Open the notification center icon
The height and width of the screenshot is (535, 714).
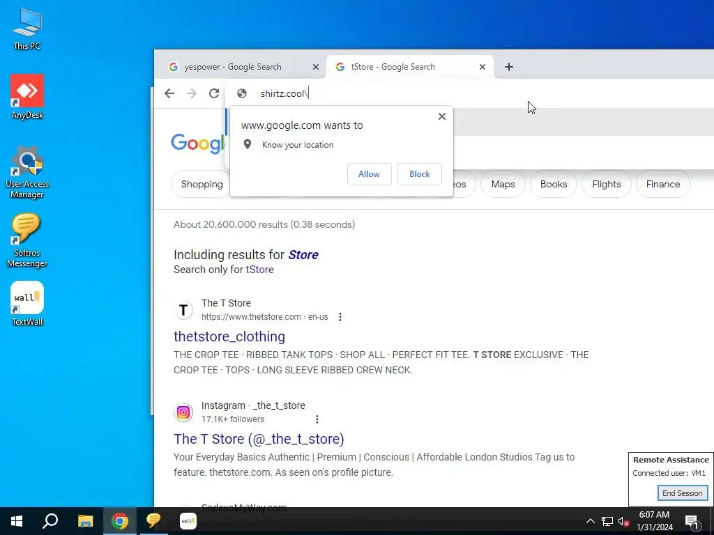point(692,521)
